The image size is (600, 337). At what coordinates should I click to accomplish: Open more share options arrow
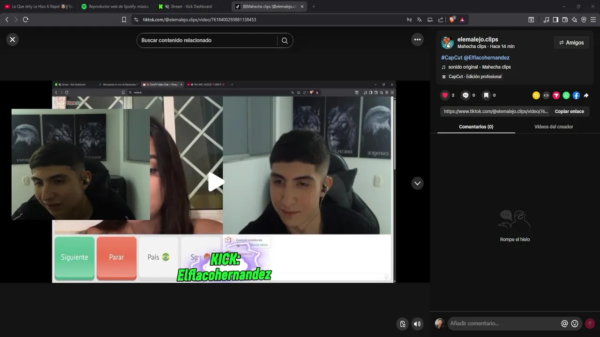click(586, 95)
